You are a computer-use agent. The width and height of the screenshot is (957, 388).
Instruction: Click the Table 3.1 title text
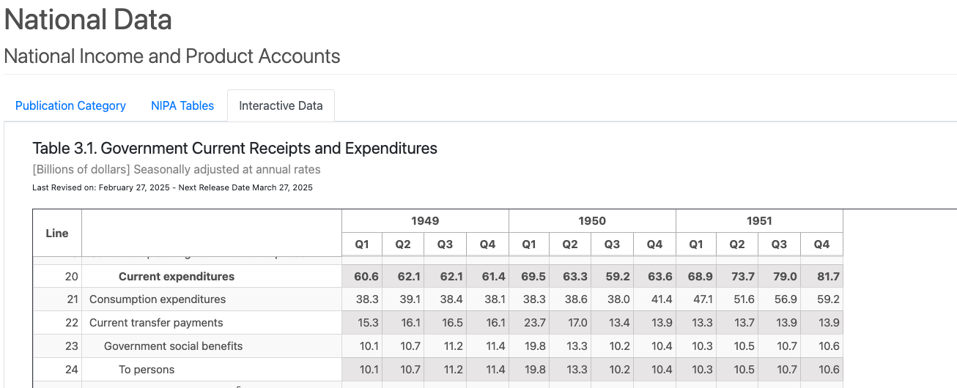234,149
